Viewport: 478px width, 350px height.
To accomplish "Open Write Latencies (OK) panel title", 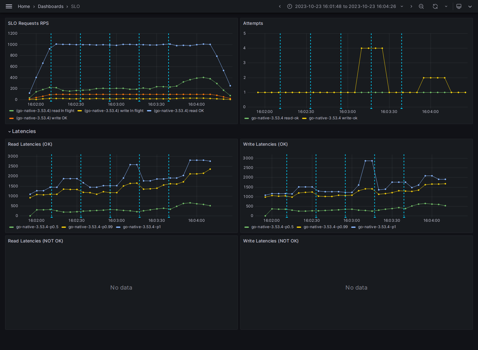I will (x=265, y=144).
